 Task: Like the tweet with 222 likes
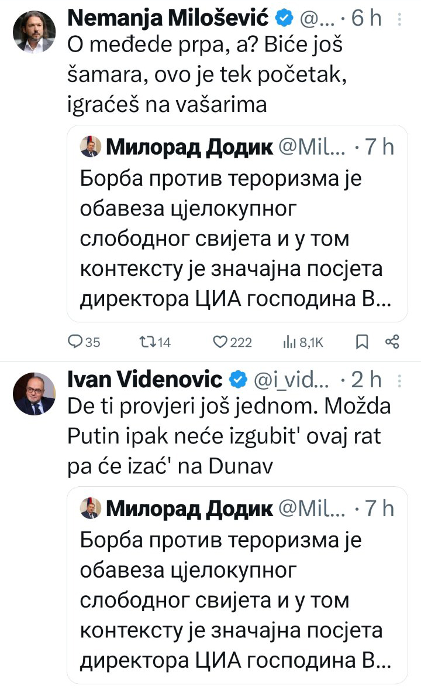220,343
